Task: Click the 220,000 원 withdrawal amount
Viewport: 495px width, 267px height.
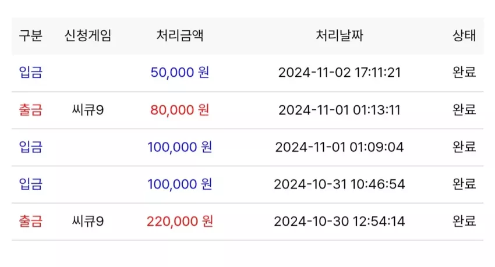Action: tap(179, 221)
